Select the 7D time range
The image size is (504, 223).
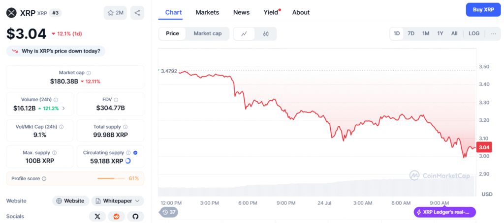point(411,33)
